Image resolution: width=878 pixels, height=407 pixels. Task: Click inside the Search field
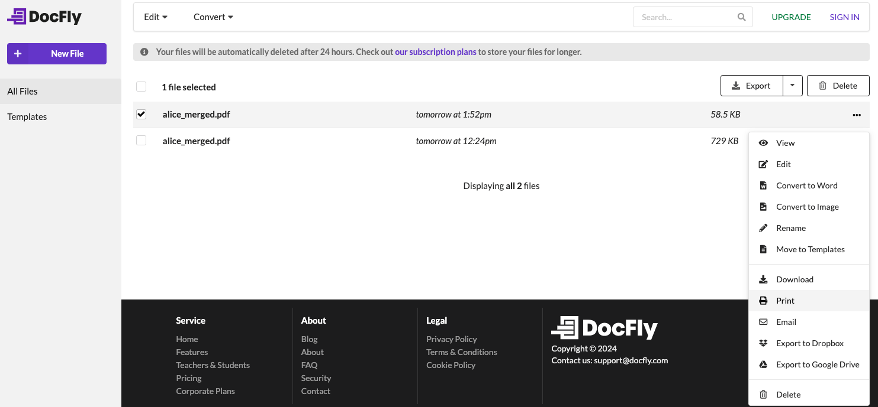tap(681, 17)
